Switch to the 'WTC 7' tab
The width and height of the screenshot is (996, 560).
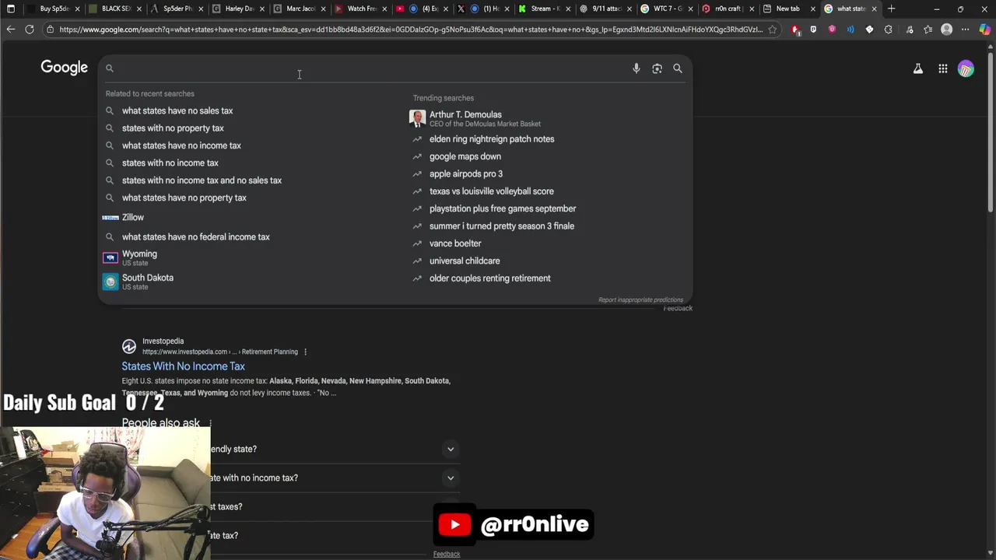pos(667,9)
